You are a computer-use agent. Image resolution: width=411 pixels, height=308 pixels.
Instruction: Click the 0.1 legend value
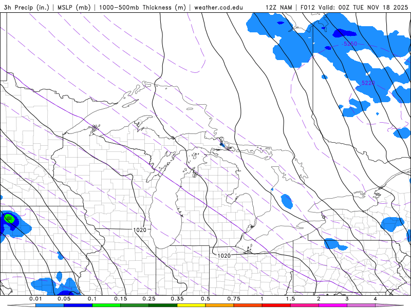[x=92, y=299]
